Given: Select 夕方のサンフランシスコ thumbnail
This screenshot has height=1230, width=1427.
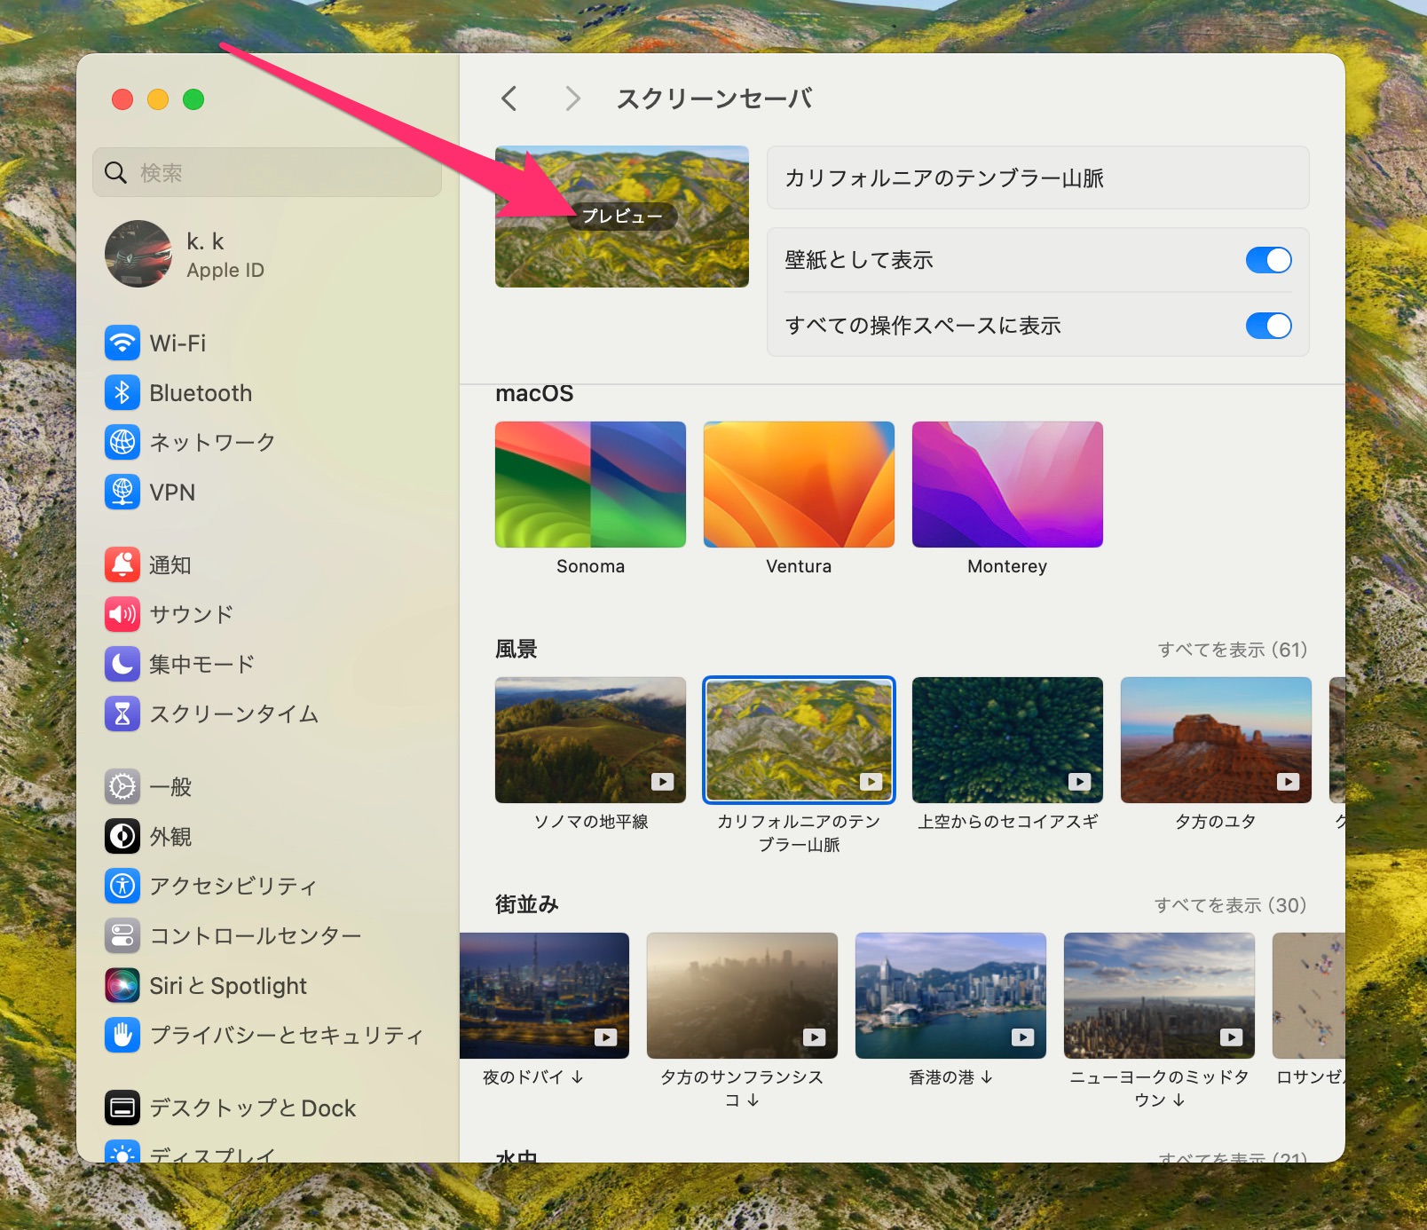Looking at the screenshot, I should [x=742, y=996].
